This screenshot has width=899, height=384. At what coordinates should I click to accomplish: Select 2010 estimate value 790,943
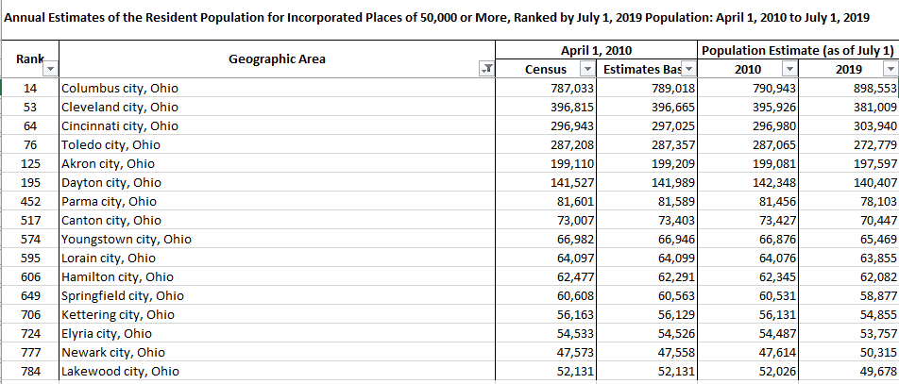[x=748, y=89]
